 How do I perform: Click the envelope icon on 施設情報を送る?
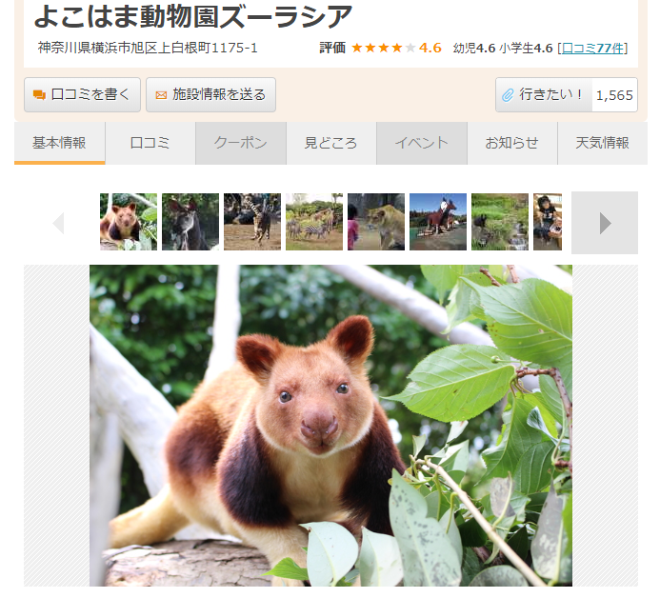click(x=161, y=95)
